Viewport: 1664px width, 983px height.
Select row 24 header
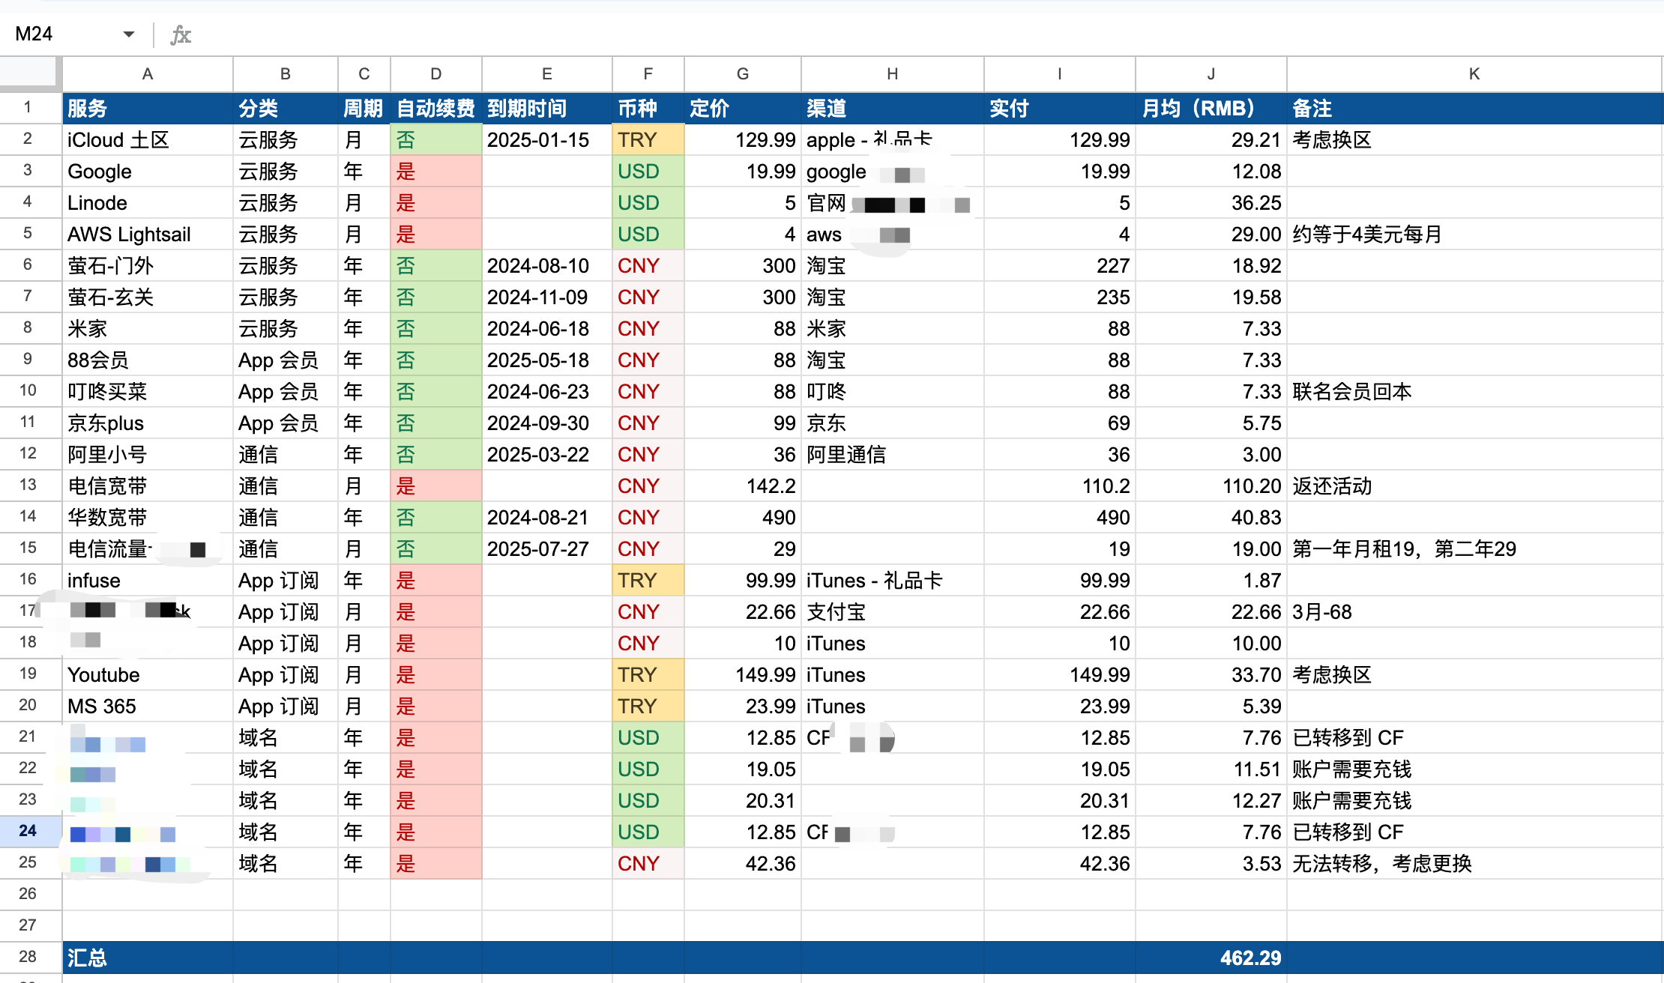coord(31,831)
